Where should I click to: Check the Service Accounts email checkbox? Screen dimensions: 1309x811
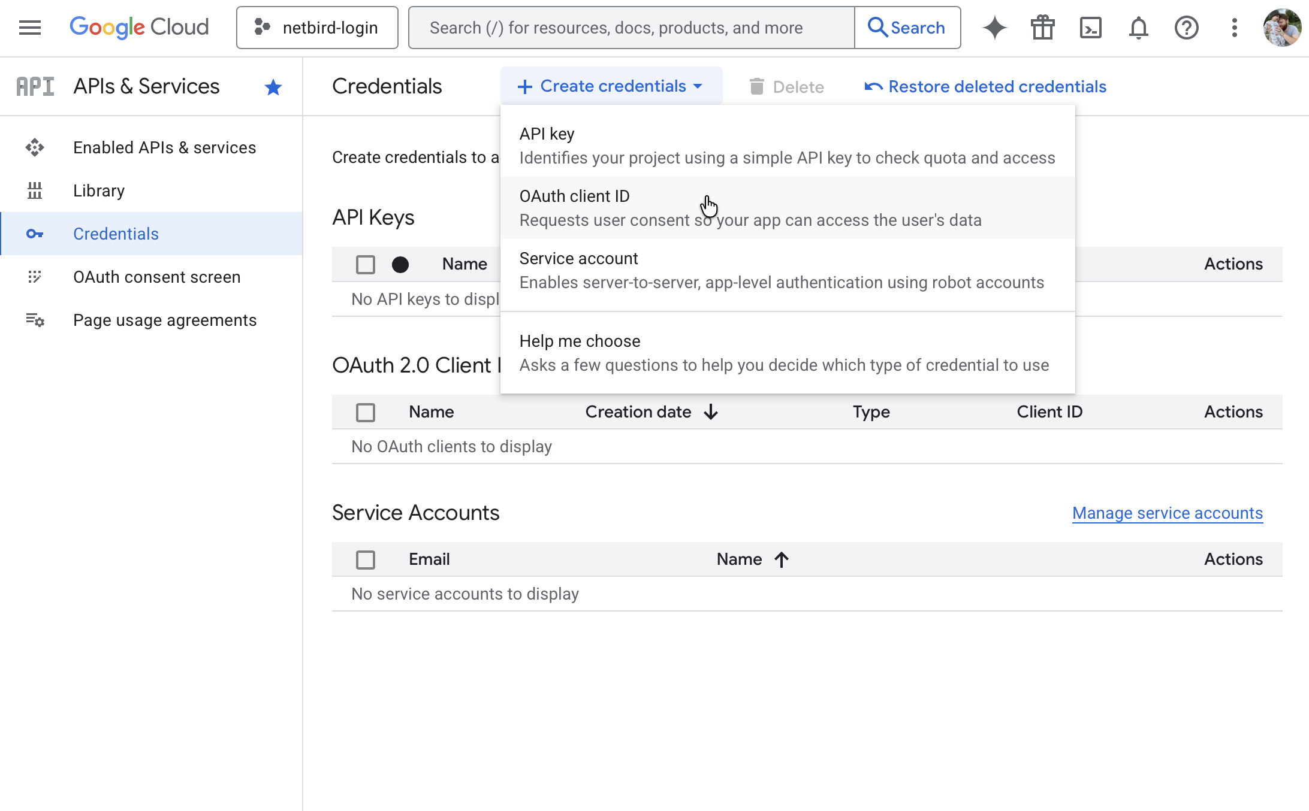pos(365,559)
